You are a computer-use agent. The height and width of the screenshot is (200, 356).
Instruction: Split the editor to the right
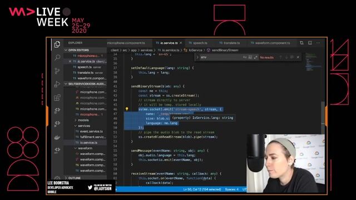[310, 43]
